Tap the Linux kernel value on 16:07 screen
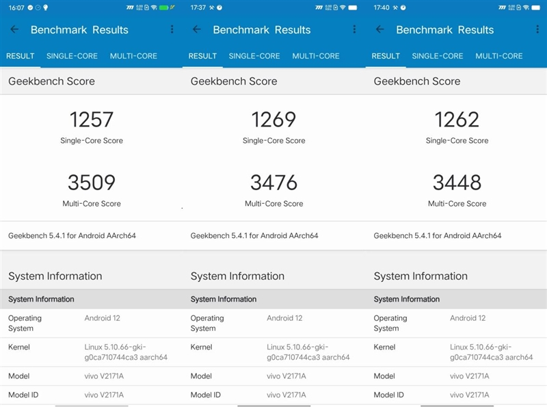The height and width of the screenshot is (407, 547). coord(126,352)
